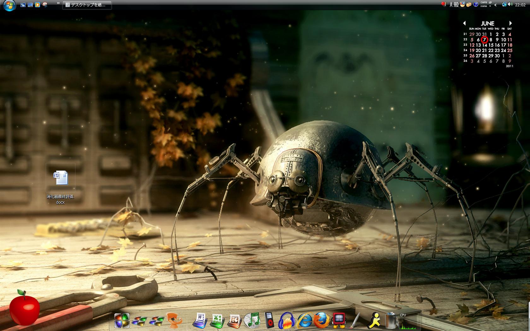Launch Microsoft Word from the dock

click(x=200, y=320)
